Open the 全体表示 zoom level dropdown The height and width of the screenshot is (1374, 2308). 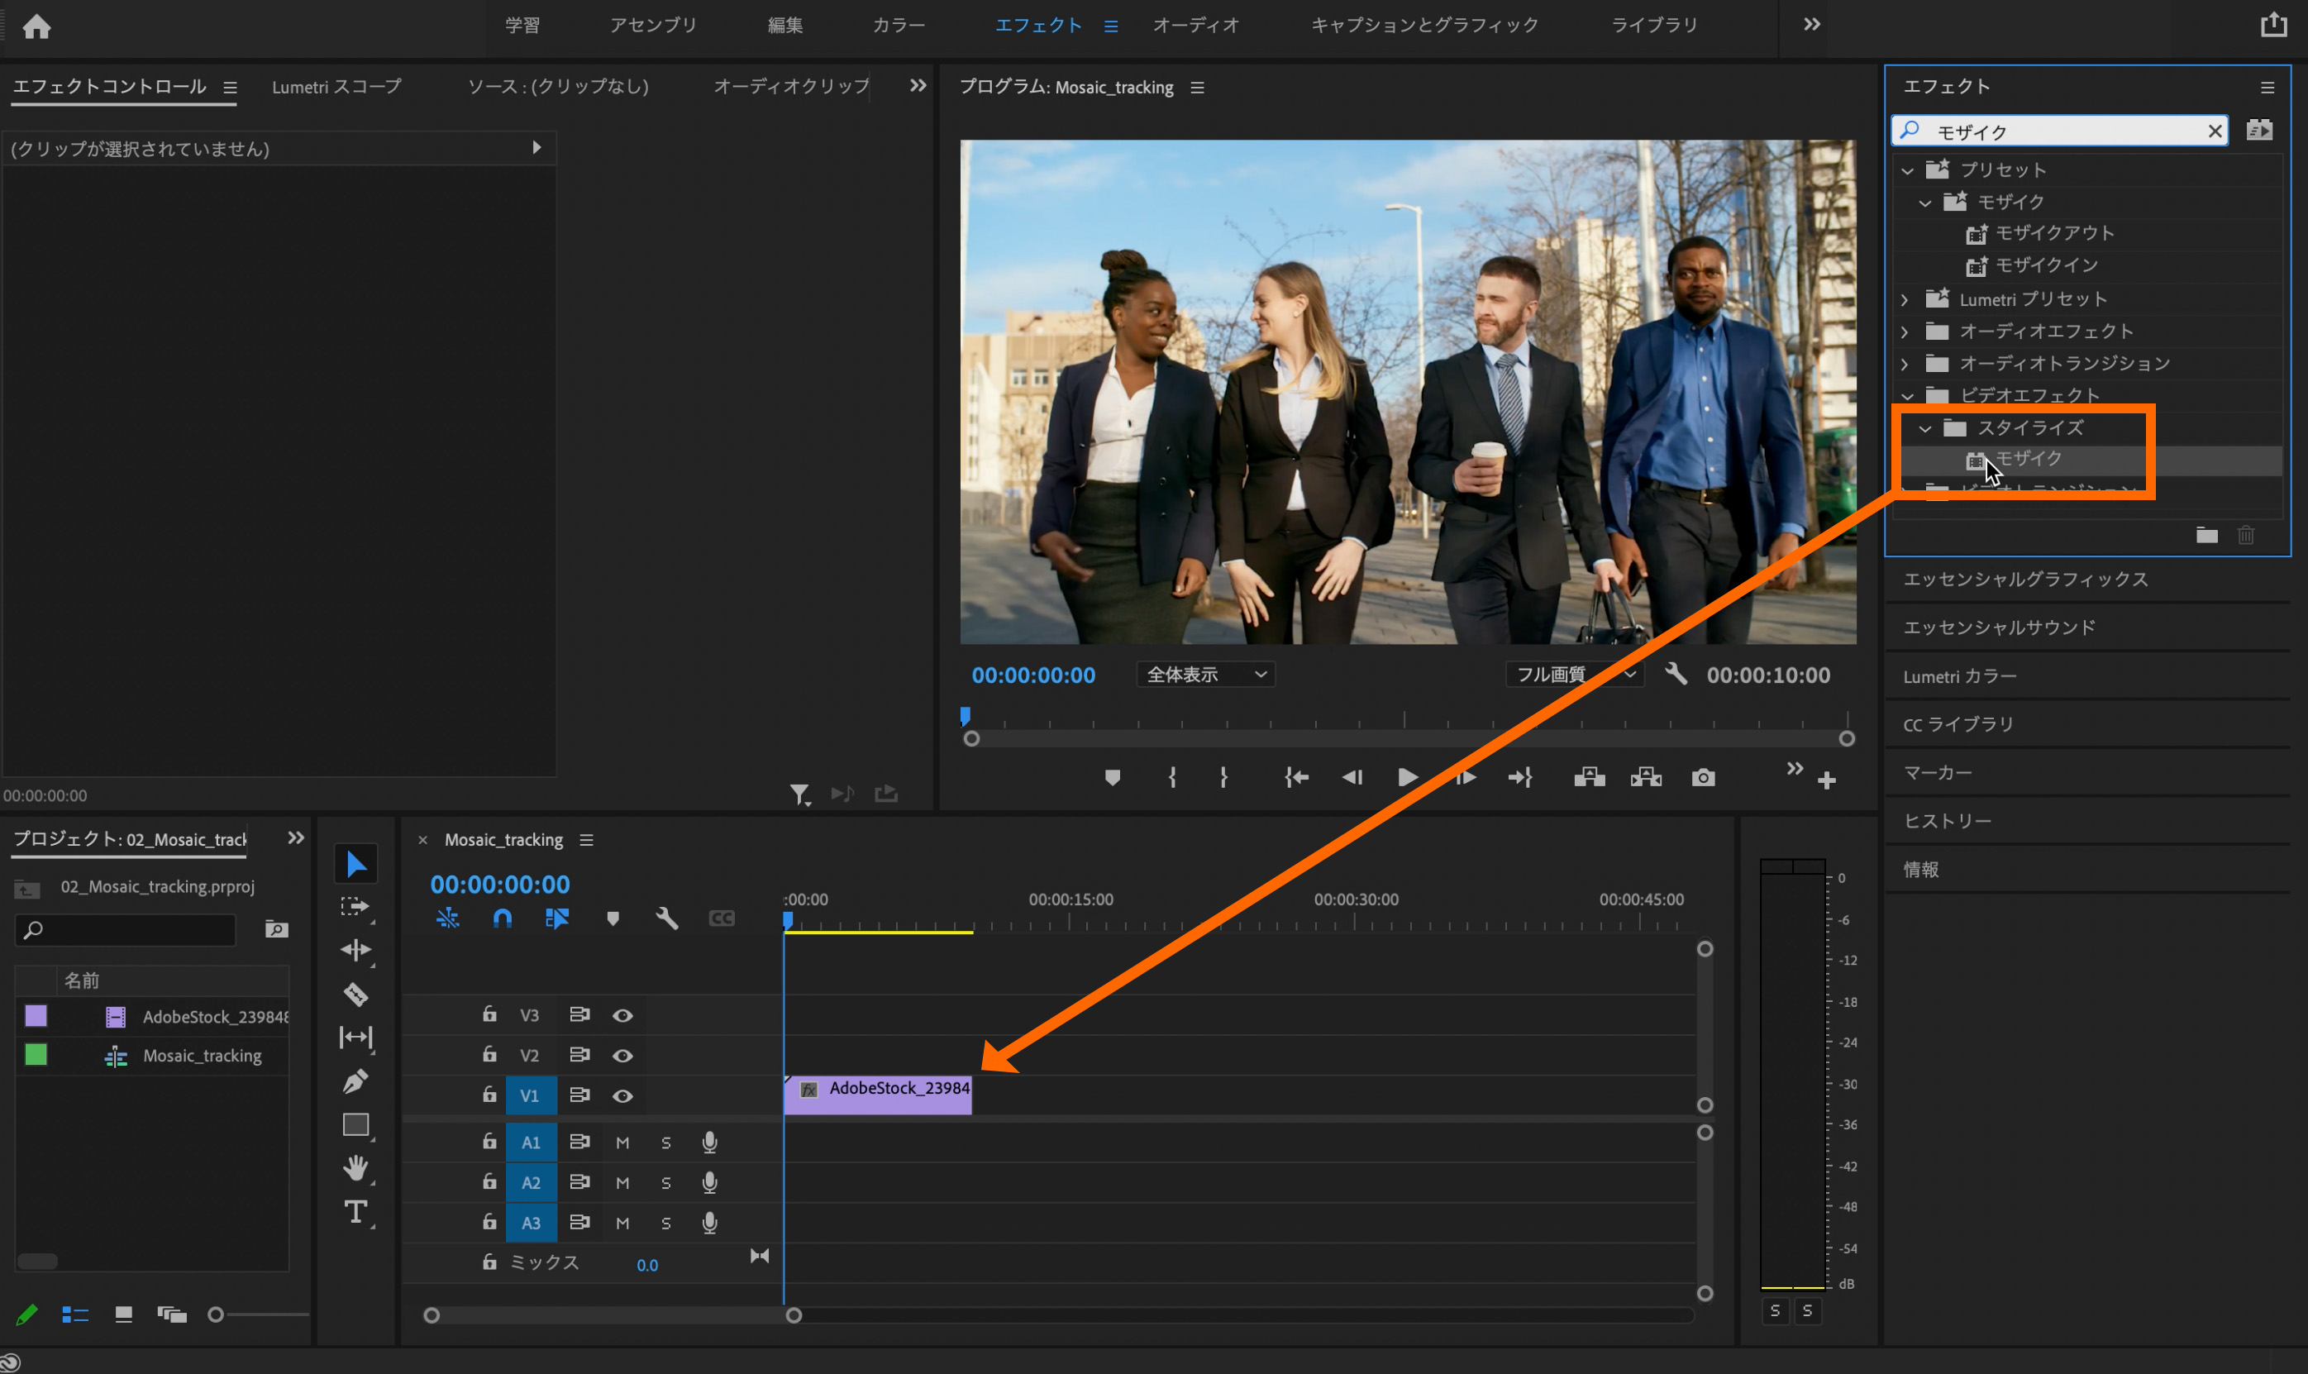click(1204, 675)
